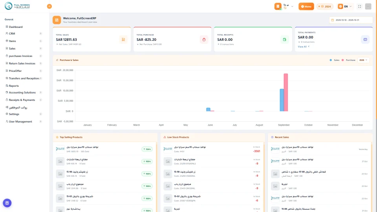Click the orange store icon in header

(278, 7)
